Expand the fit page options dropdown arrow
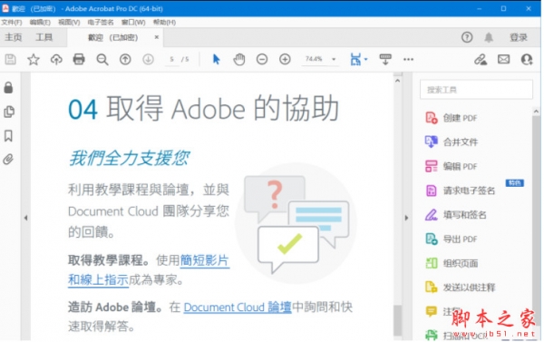The image size is (544, 342). 366,59
